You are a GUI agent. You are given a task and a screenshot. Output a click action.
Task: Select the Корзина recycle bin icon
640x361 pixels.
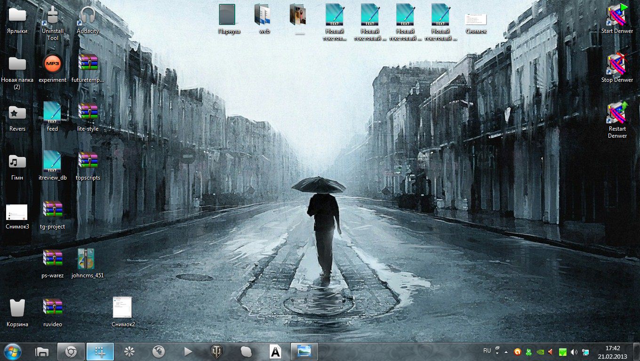(x=17, y=311)
